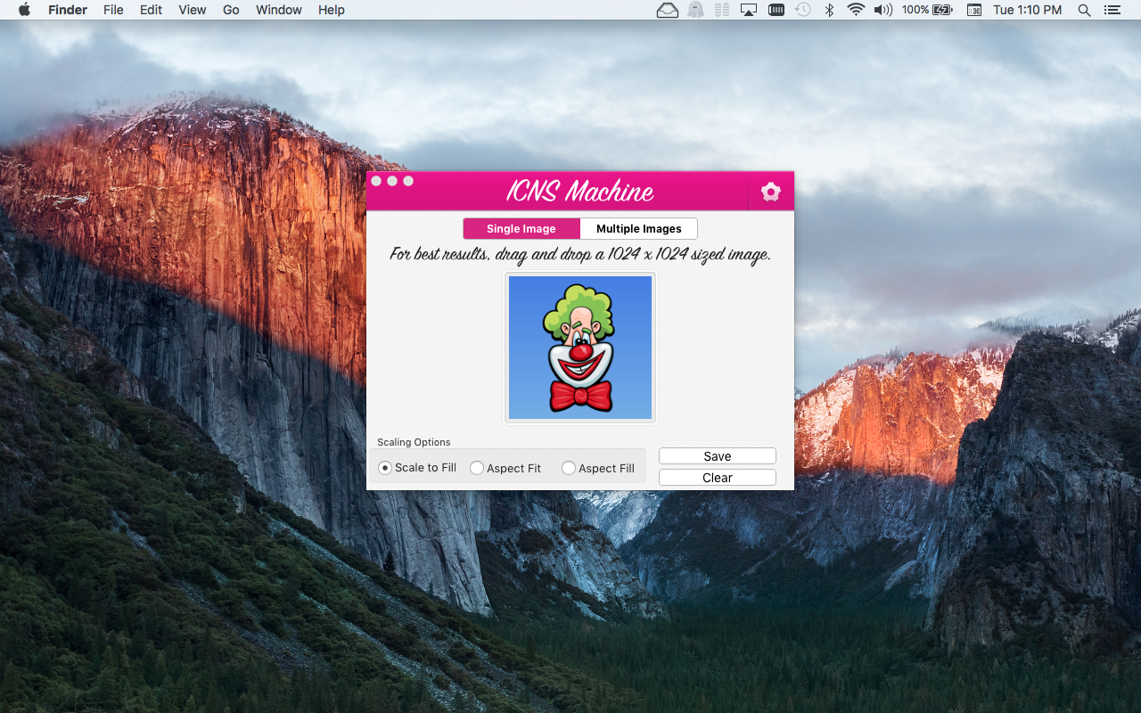Select the Aspect Fill scaling option
Viewport: 1141px width, 713px height.
tap(569, 467)
